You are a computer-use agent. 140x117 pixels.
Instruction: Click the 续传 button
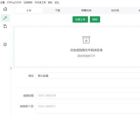(95, 19)
